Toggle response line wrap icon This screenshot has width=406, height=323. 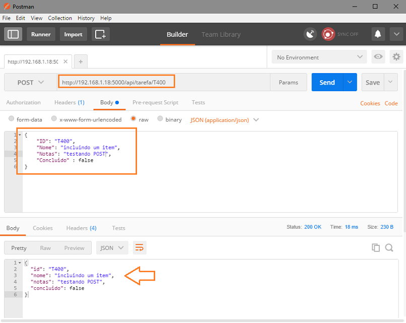140,248
